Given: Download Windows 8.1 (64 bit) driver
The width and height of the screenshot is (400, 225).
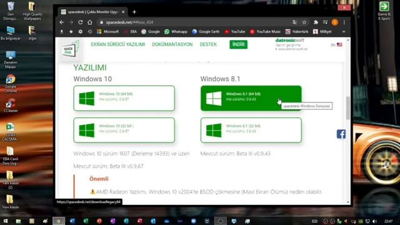Looking at the screenshot, I should pyautogui.click(x=251, y=98).
